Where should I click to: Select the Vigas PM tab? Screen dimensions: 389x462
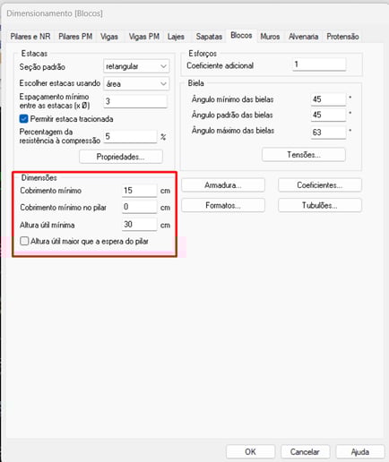pyautogui.click(x=143, y=37)
